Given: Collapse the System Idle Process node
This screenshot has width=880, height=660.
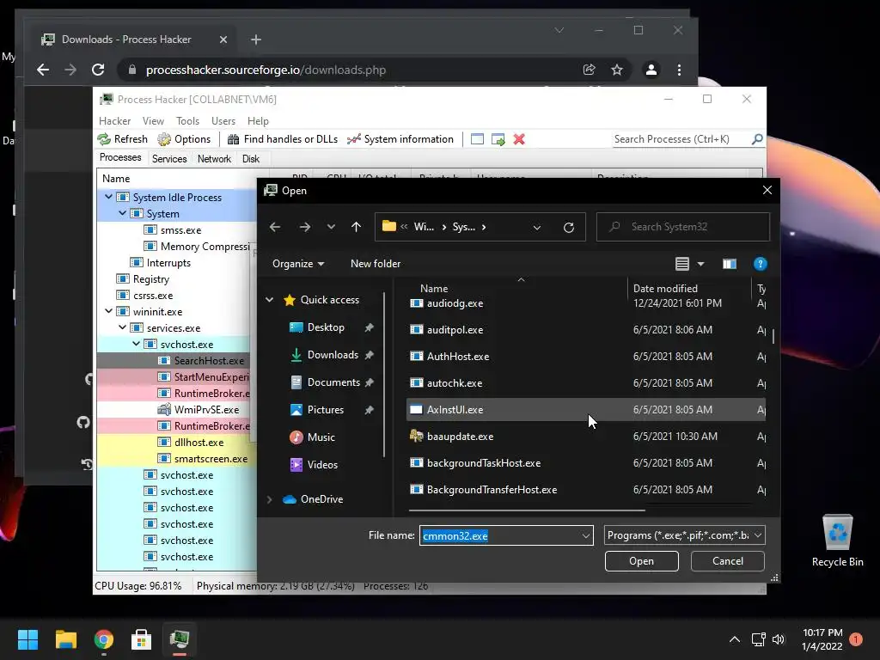Looking at the screenshot, I should pos(108,197).
